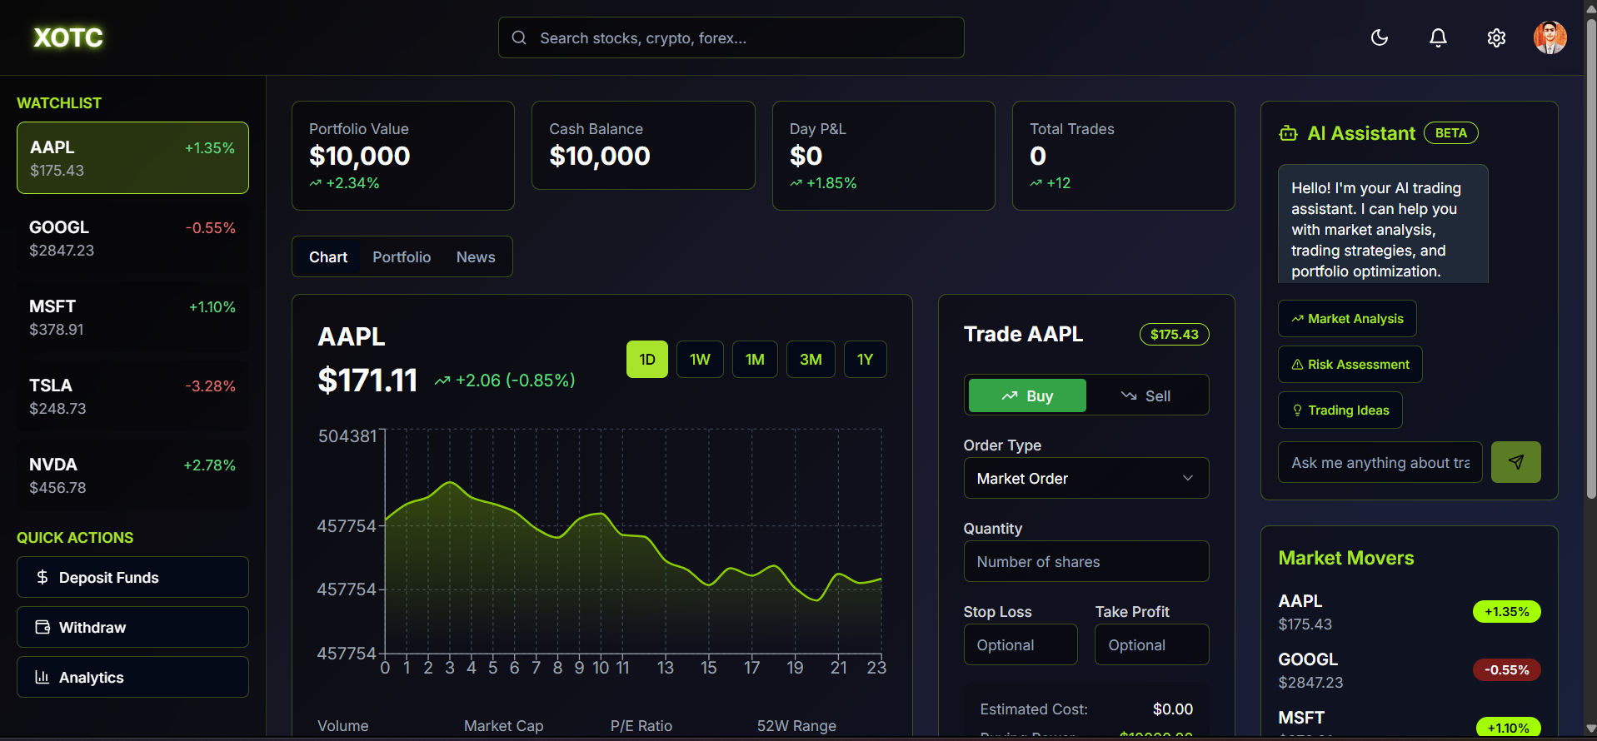Click the Withdraw button
Image resolution: width=1597 pixels, height=741 pixels.
pyautogui.click(x=132, y=627)
